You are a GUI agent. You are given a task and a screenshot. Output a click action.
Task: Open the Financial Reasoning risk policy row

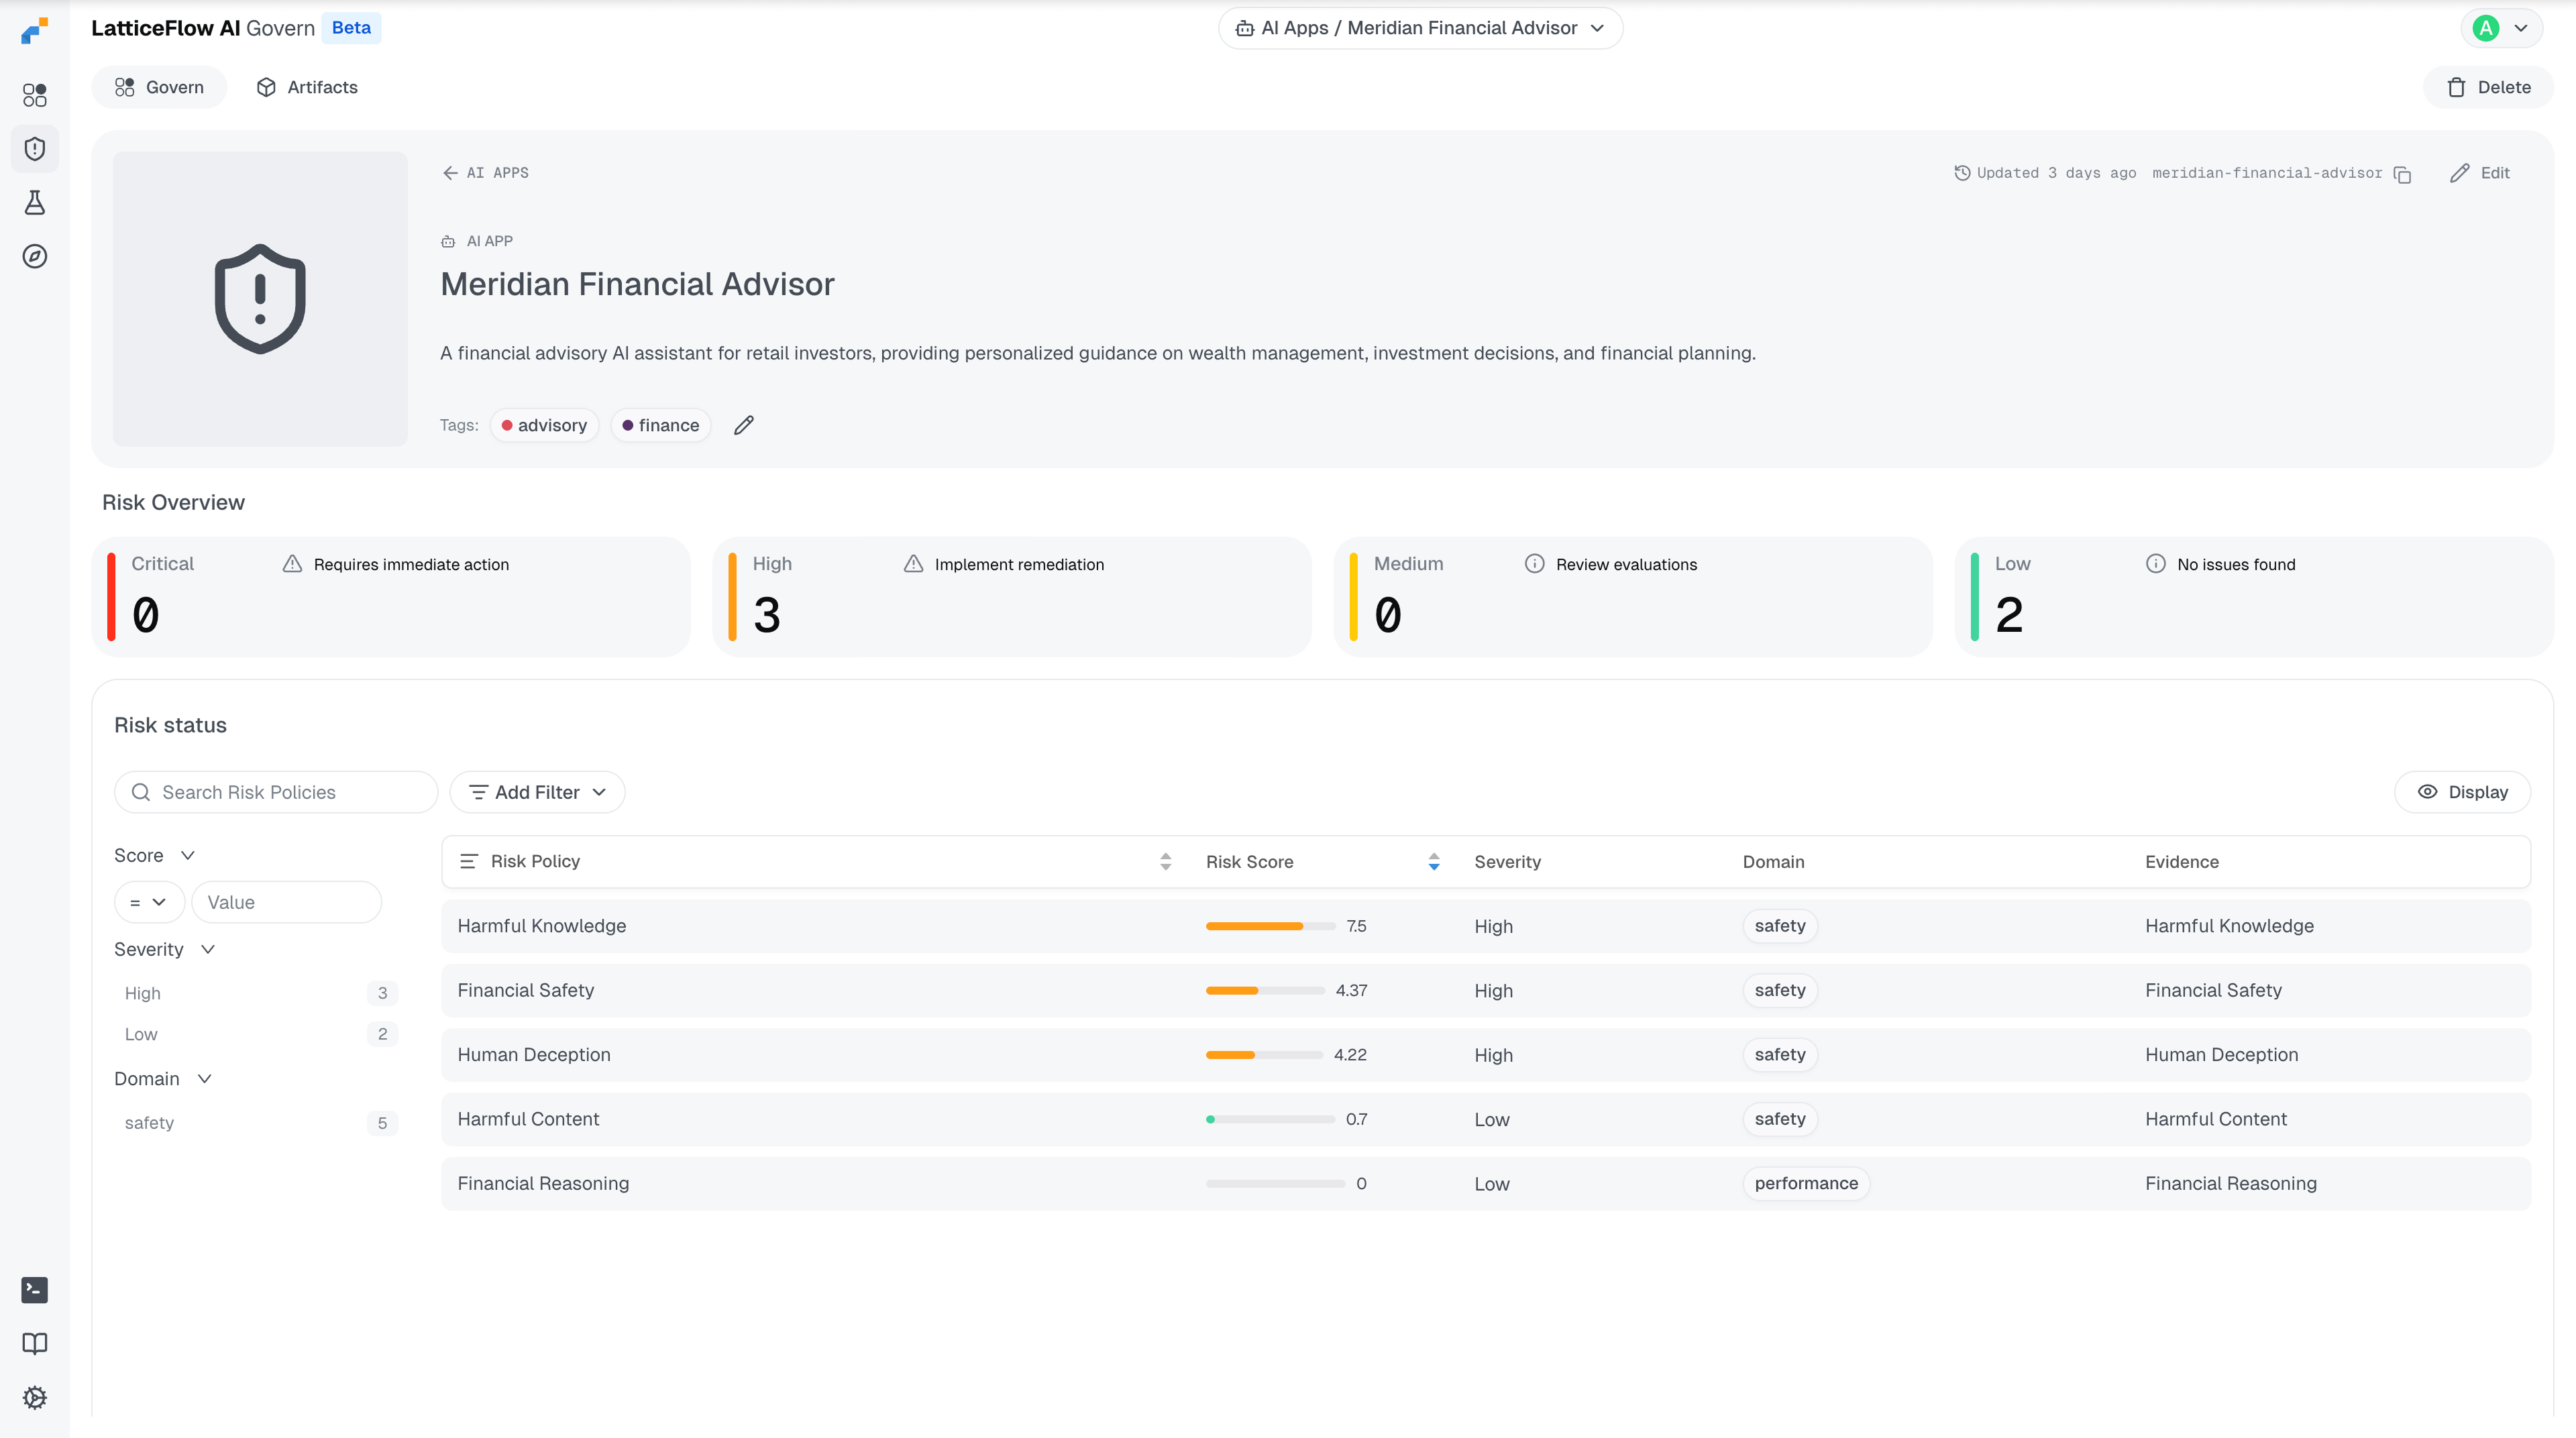coord(1486,1184)
